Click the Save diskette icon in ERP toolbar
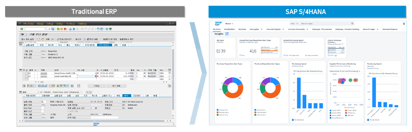The height and width of the screenshot is (132, 412). 53,29
